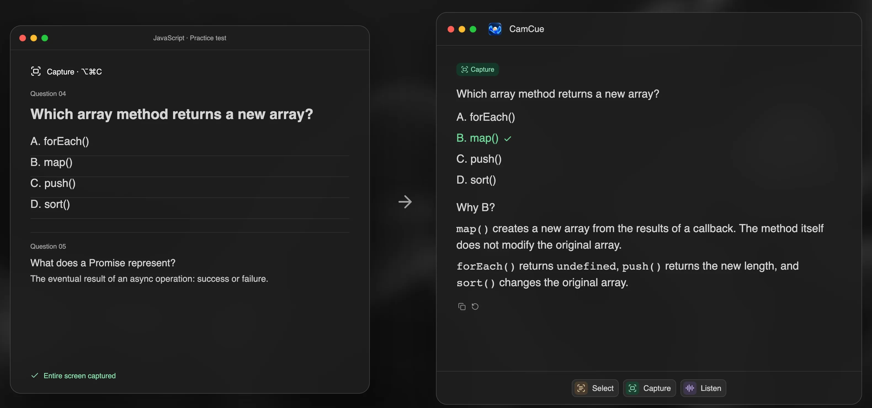Click the 'Why B?' heading
The height and width of the screenshot is (408, 872).
pos(475,207)
